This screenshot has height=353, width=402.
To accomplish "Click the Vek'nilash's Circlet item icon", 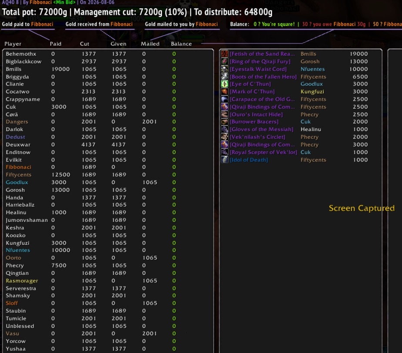I will point(224,137).
